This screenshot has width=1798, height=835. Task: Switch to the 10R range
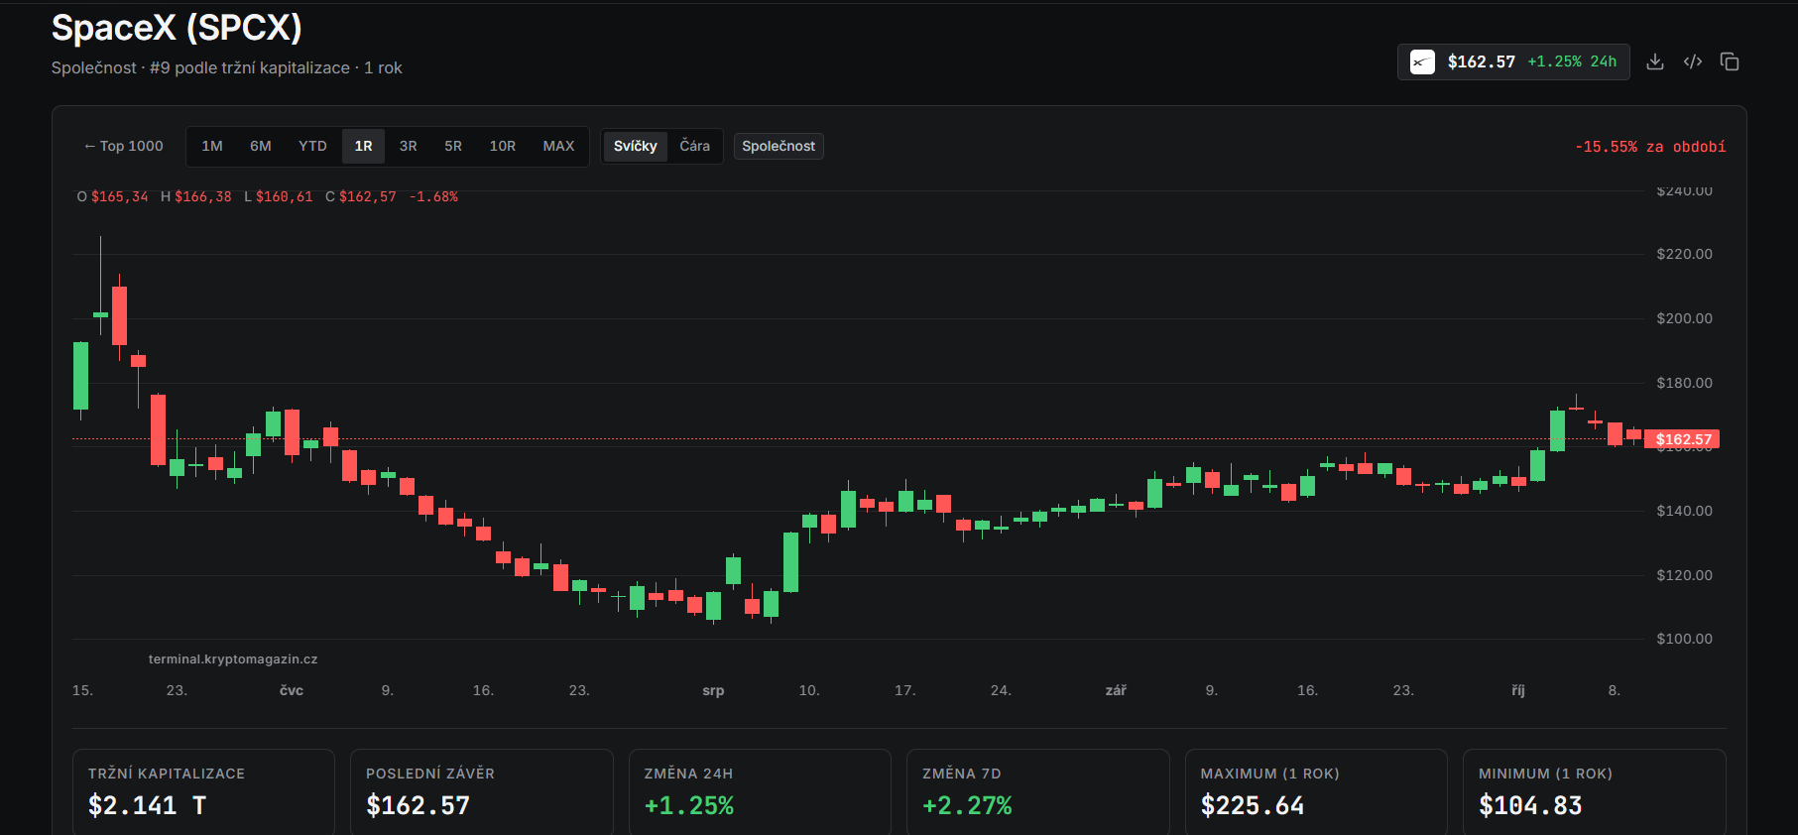(503, 146)
